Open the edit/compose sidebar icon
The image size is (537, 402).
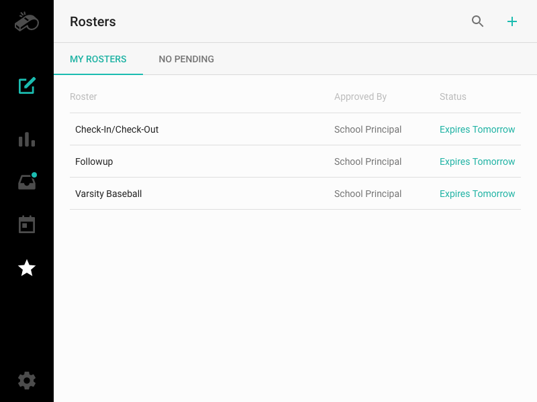27,86
